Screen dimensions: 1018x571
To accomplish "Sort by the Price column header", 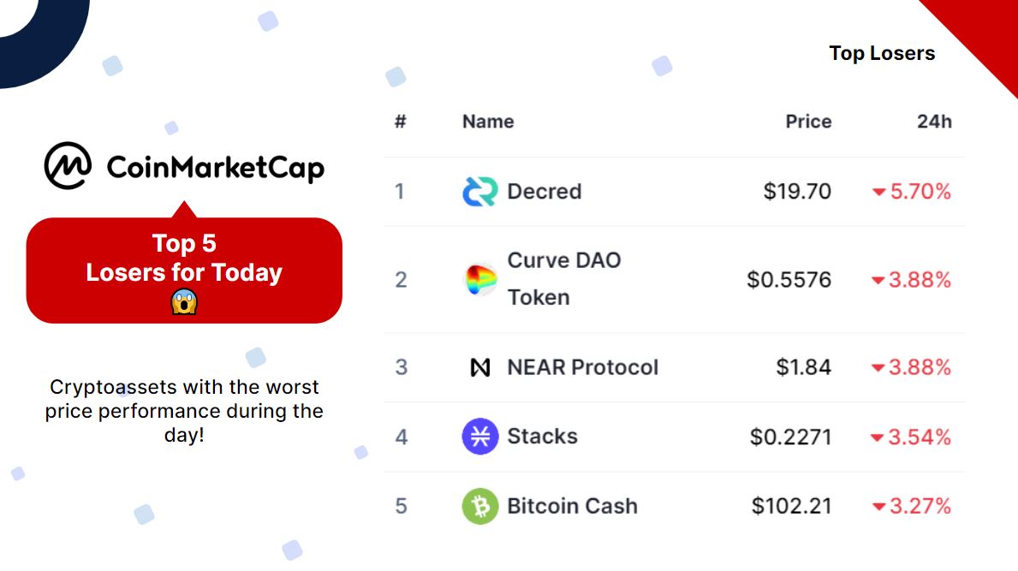I will pos(808,122).
